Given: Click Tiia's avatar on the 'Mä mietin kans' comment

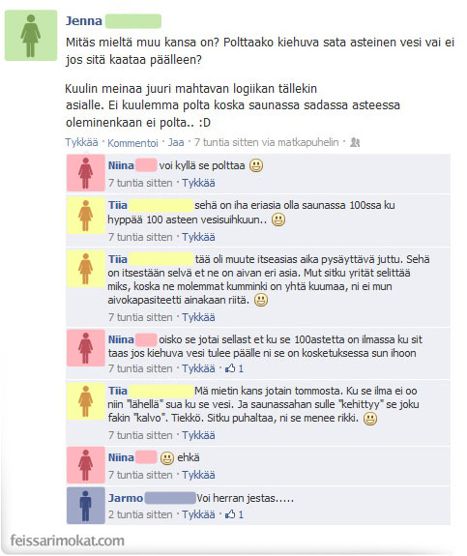Looking at the screenshot, I should click(86, 401).
